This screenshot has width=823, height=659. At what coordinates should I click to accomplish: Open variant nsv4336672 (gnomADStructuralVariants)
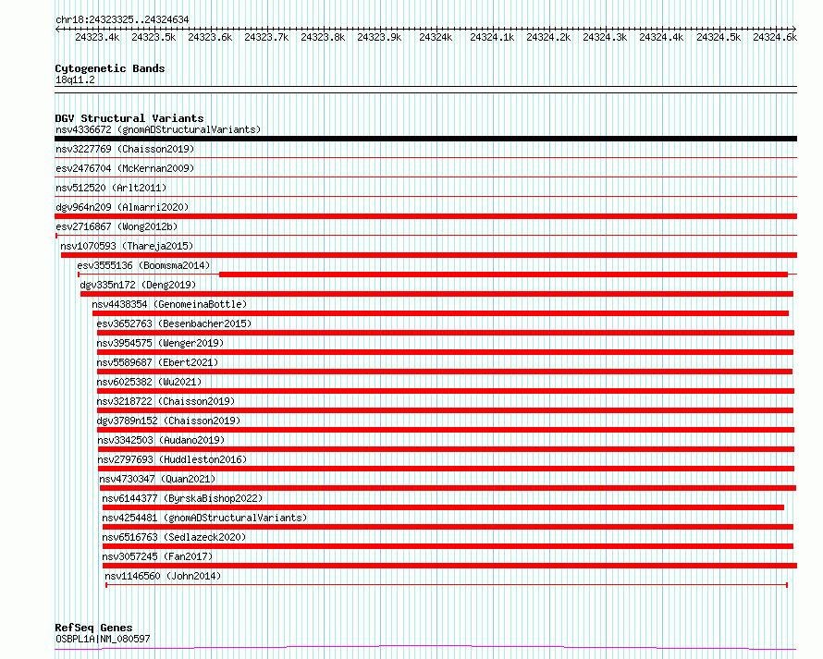tap(158, 129)
